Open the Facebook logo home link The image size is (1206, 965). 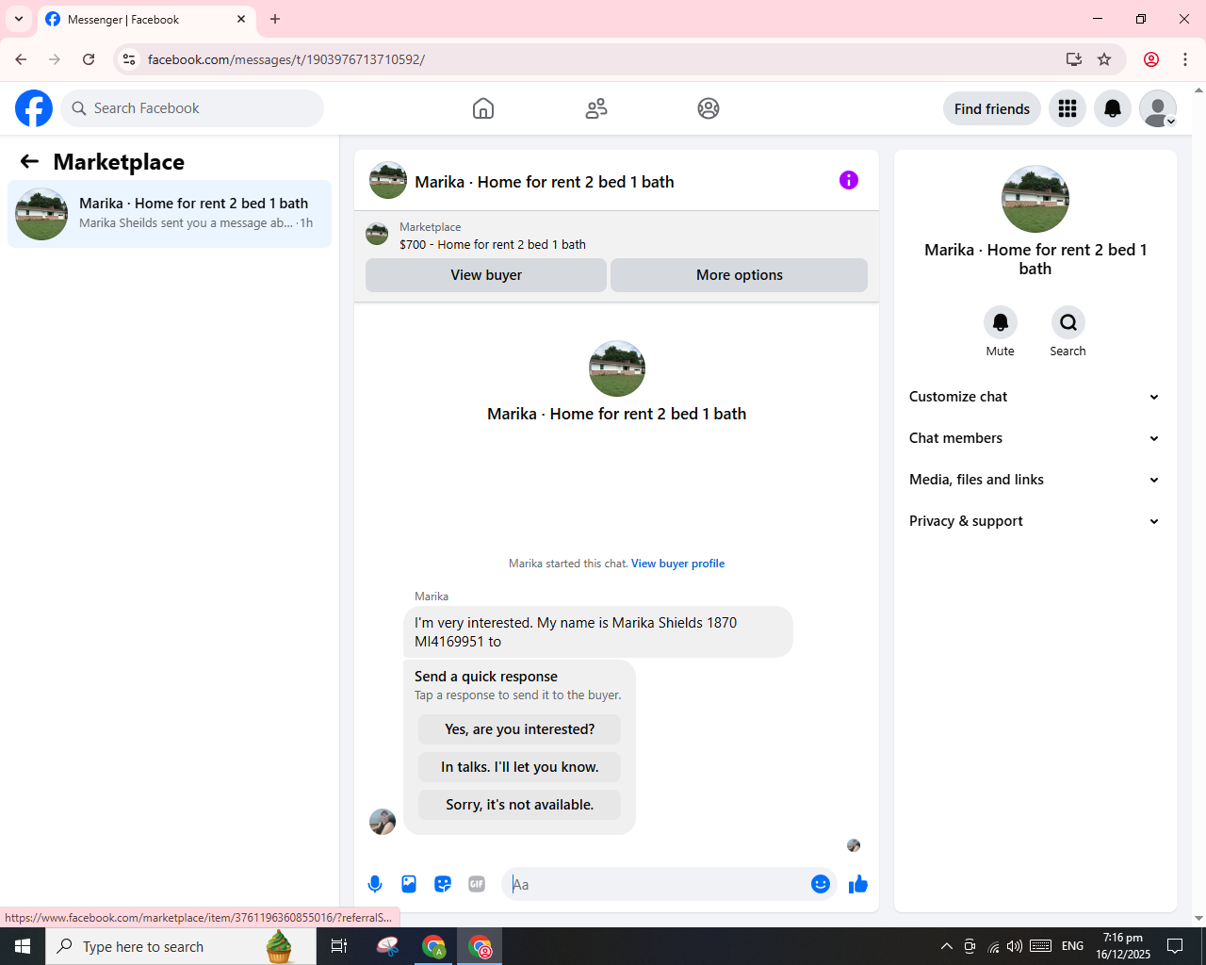pyautogui.click(x=34, y=108)
